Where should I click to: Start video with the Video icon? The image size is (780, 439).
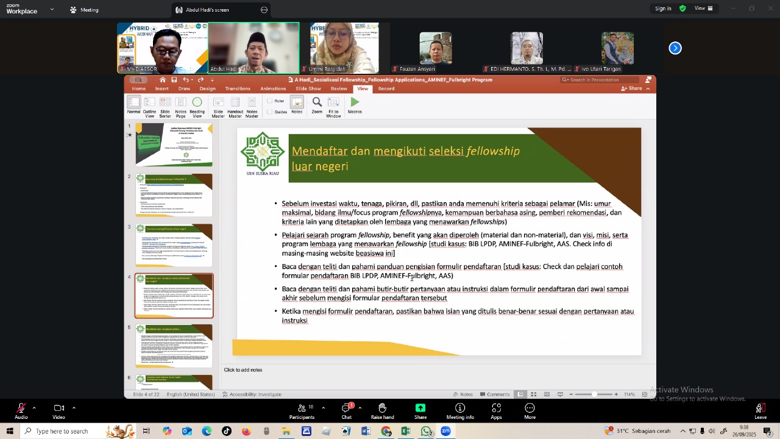[58, 409]
